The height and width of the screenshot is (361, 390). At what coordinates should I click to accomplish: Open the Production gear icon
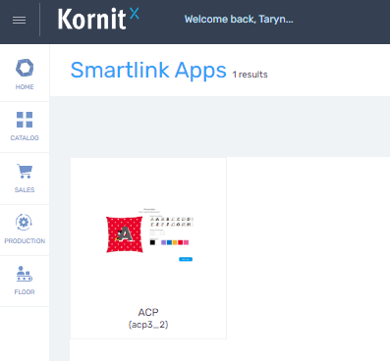point(24,223)
